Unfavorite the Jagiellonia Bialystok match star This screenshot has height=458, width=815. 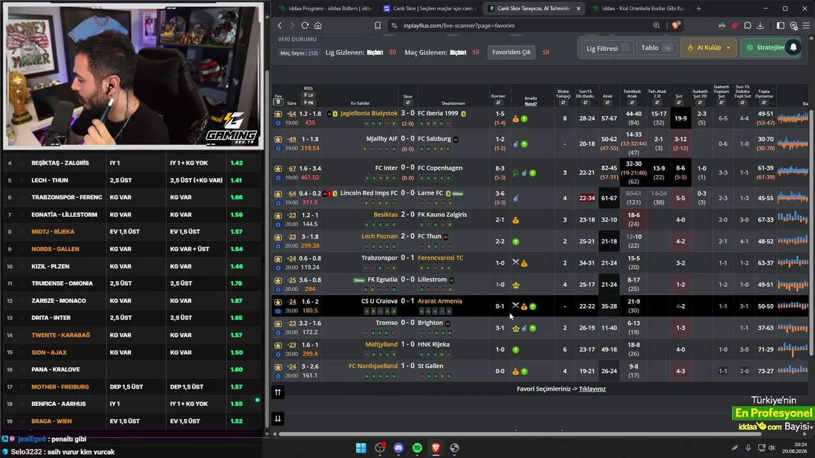coord(278,114)
